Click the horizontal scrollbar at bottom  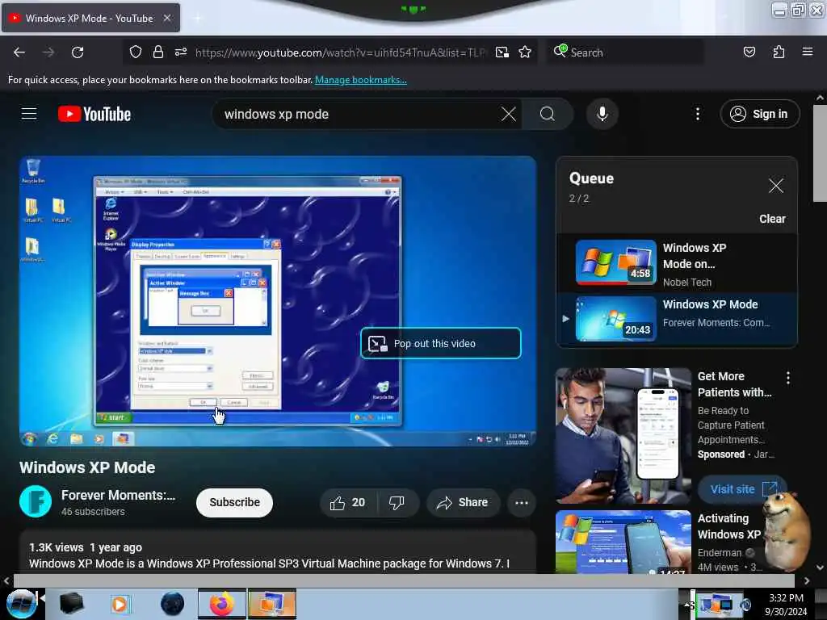tap(404, 580)
